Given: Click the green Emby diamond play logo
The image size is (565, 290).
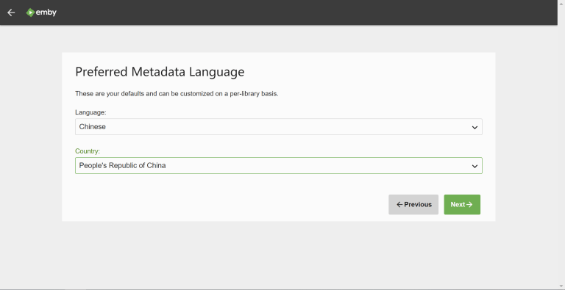Looking at the screenshot, I should click(30, 12).
